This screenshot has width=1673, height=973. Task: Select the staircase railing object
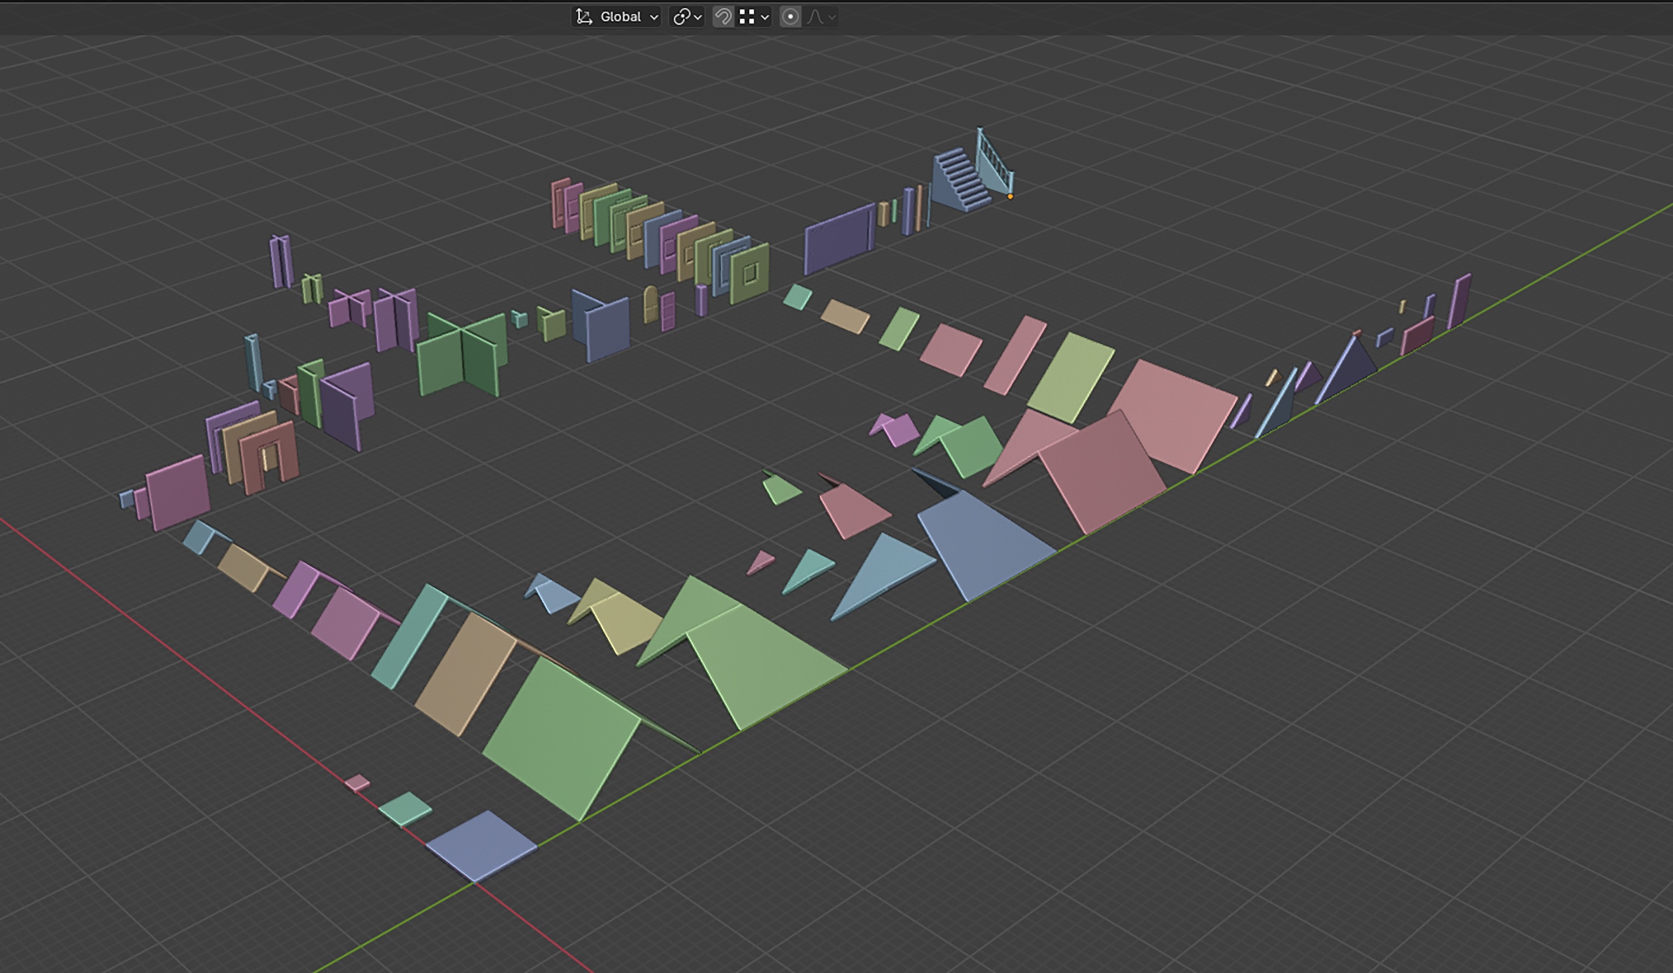pyautogui.click(x=995, y=161)
